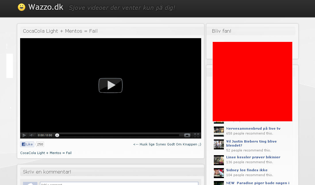Open Vil Justin Biebers ting blive blendet link
This screenshot has width=315, height=185.
click(x=251, y=143)
